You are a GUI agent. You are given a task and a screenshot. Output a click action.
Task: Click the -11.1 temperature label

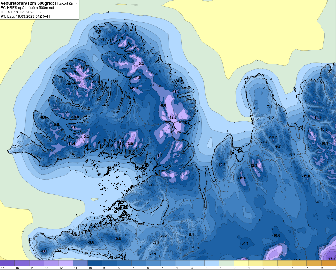tap(317, 118)
